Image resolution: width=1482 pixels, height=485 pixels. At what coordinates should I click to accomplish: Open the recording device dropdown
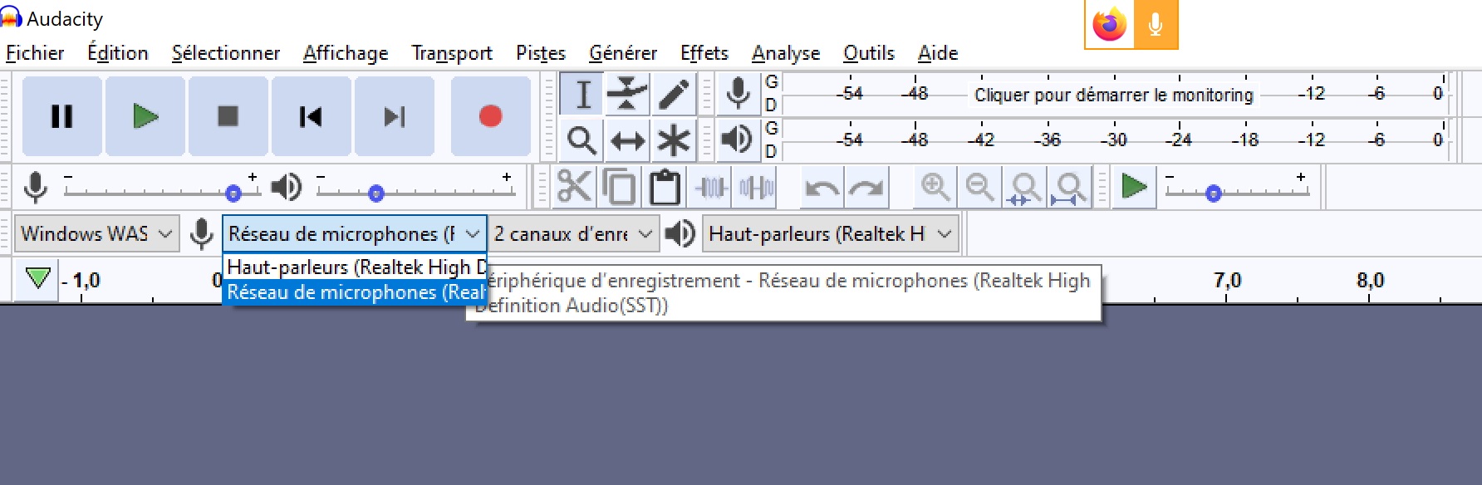(354, 234)
